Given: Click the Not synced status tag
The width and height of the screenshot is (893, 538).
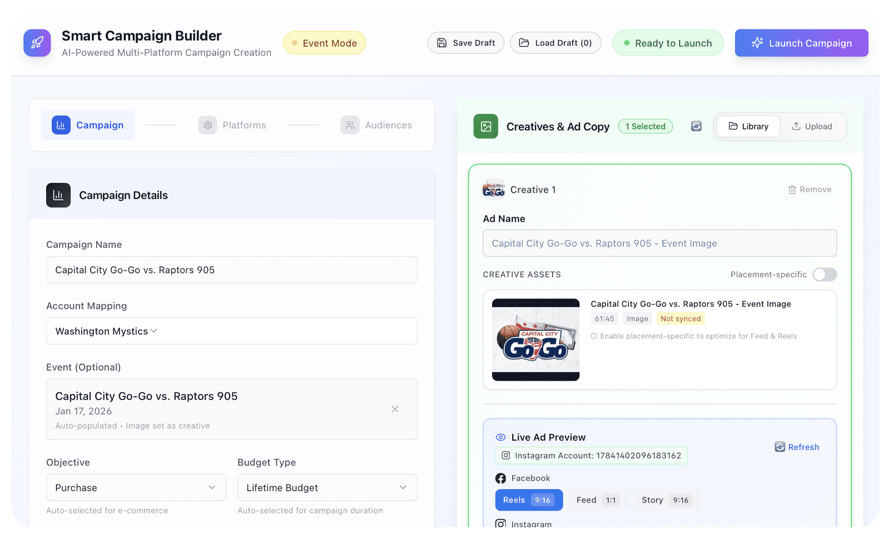Looking at the screenshot, I should click(x=681, y=318).
